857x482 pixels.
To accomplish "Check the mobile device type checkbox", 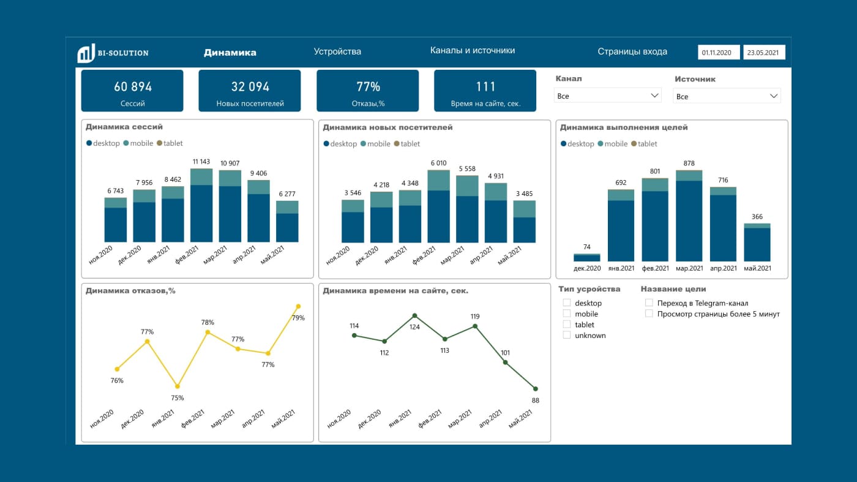I will (567, 314).
